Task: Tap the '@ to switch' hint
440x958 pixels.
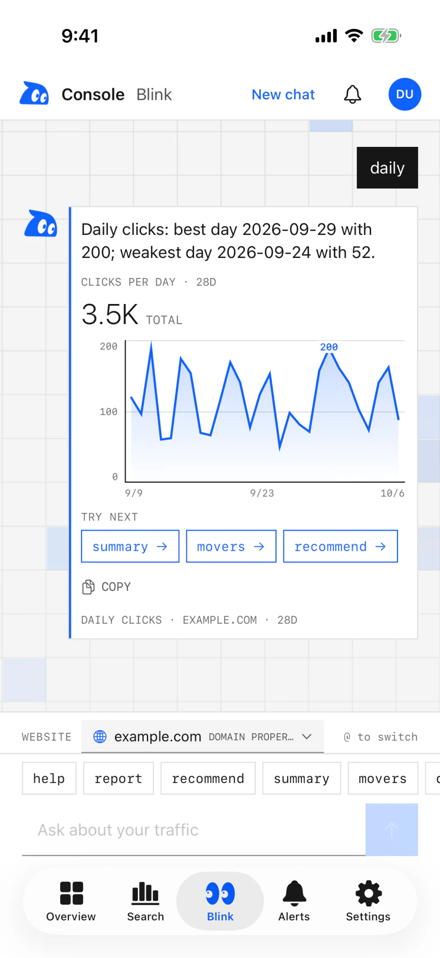Action: pyautogui.click(x=381, y=737)
